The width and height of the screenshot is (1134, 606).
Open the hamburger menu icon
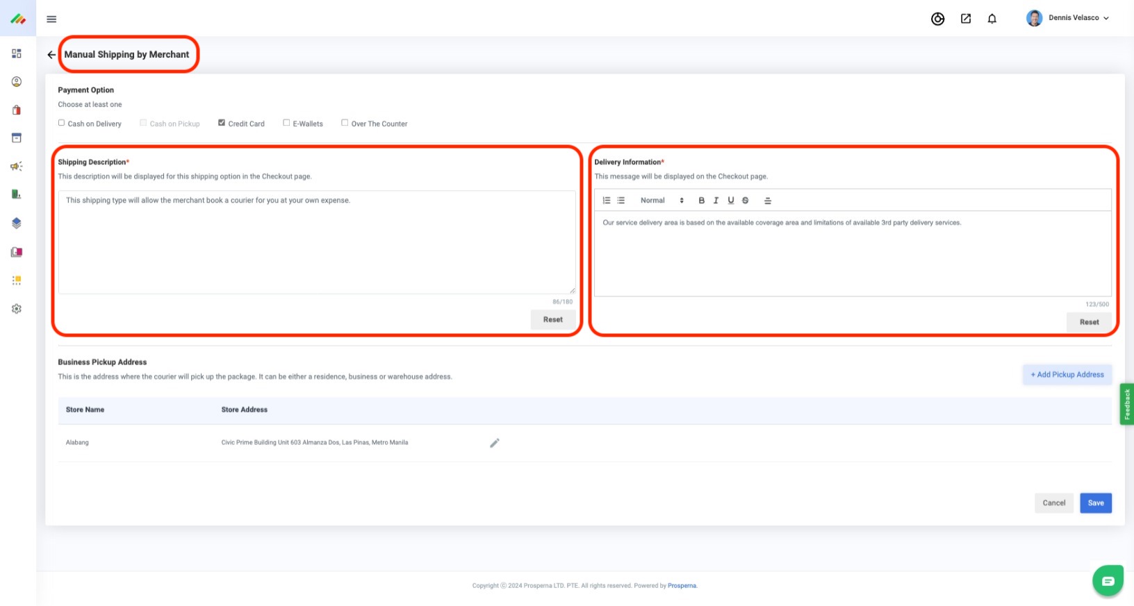(x=51, y=19)
